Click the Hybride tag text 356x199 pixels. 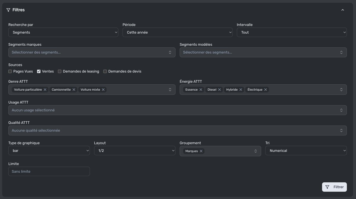click(x=232, y=89)
